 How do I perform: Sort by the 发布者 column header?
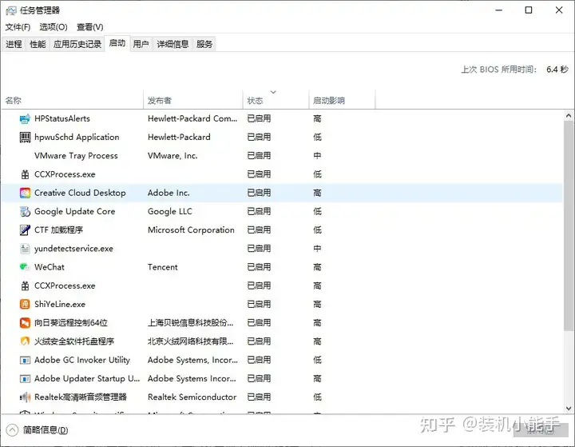(x=193, y=99)
